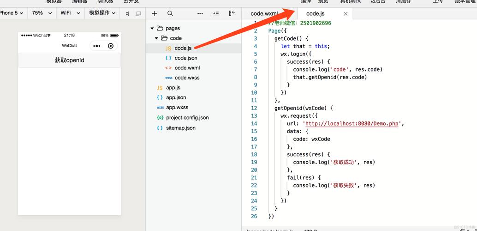Click the braces icon beside app.json
This screenshot has width=477, height=231.
[160, 97]
